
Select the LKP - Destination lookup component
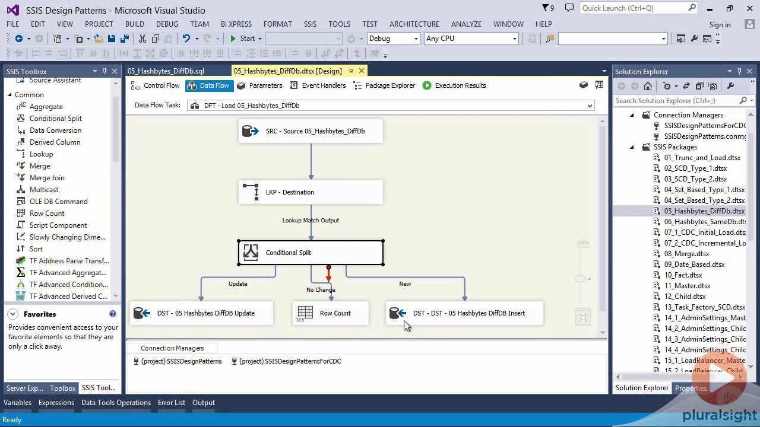311,192
